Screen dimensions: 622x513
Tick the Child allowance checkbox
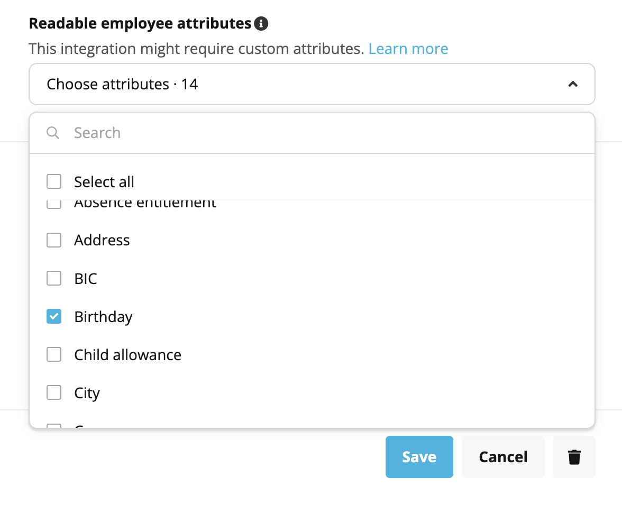tap(54, 355)
